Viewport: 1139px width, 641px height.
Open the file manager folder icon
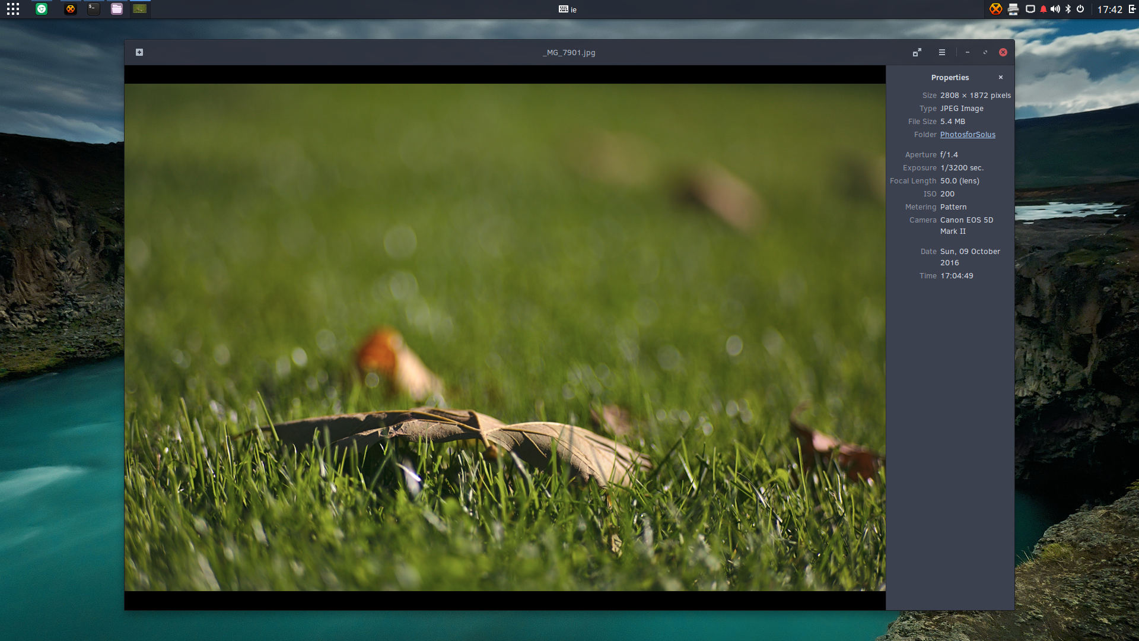[x=117, y=9]
